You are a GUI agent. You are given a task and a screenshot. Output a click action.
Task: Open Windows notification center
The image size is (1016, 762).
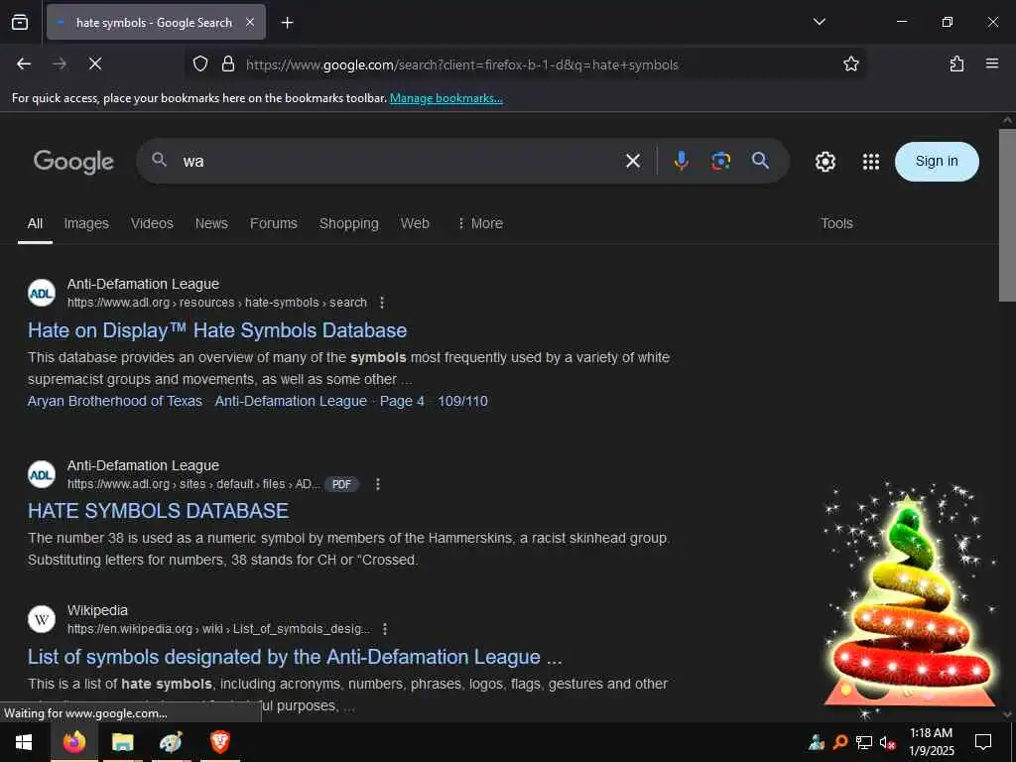(x=983, y=742)
